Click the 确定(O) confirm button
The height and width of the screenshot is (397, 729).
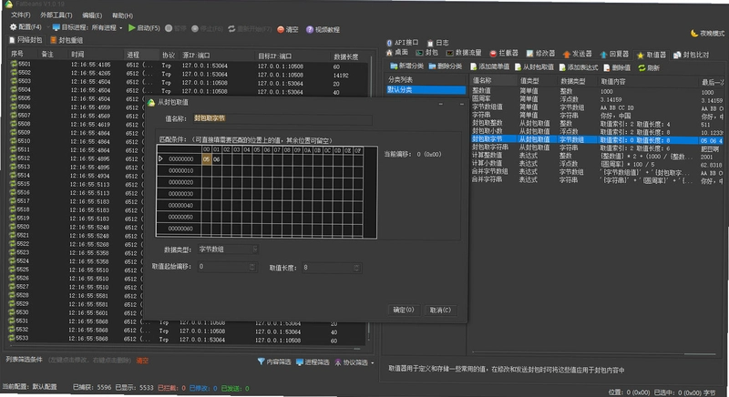pos(403,310)
